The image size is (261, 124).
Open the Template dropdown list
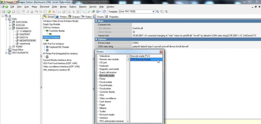pos(153,12)
